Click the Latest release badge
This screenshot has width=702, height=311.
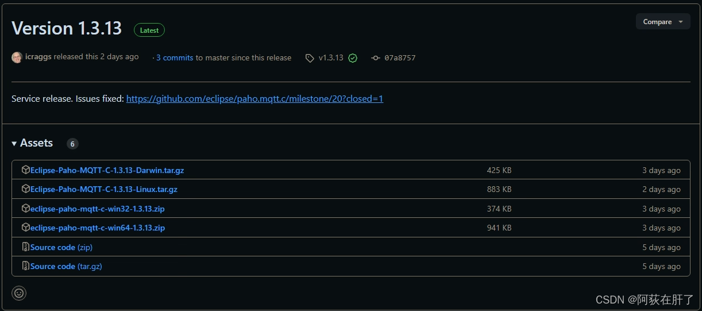[x=149, y=30]
